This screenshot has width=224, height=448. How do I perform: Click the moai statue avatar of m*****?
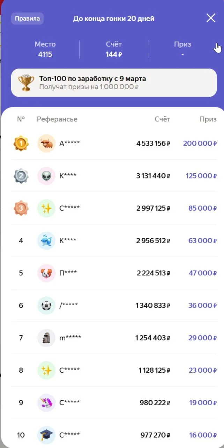pos(46,338)
